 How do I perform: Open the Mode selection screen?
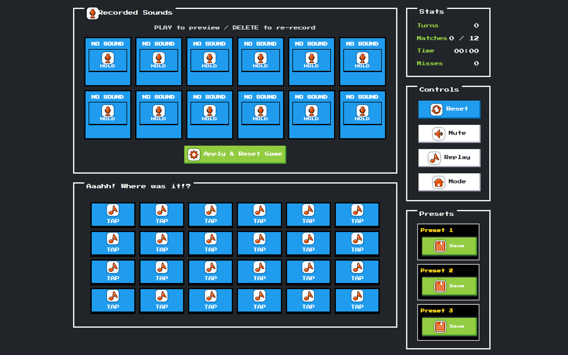449,182
